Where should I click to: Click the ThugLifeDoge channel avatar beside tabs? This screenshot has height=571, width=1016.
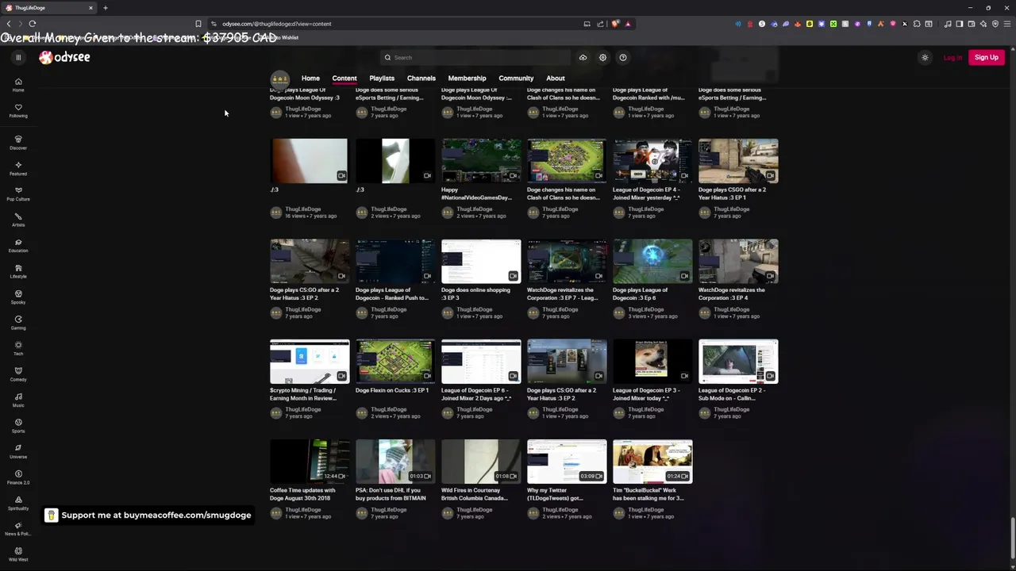tap(279, 79)
